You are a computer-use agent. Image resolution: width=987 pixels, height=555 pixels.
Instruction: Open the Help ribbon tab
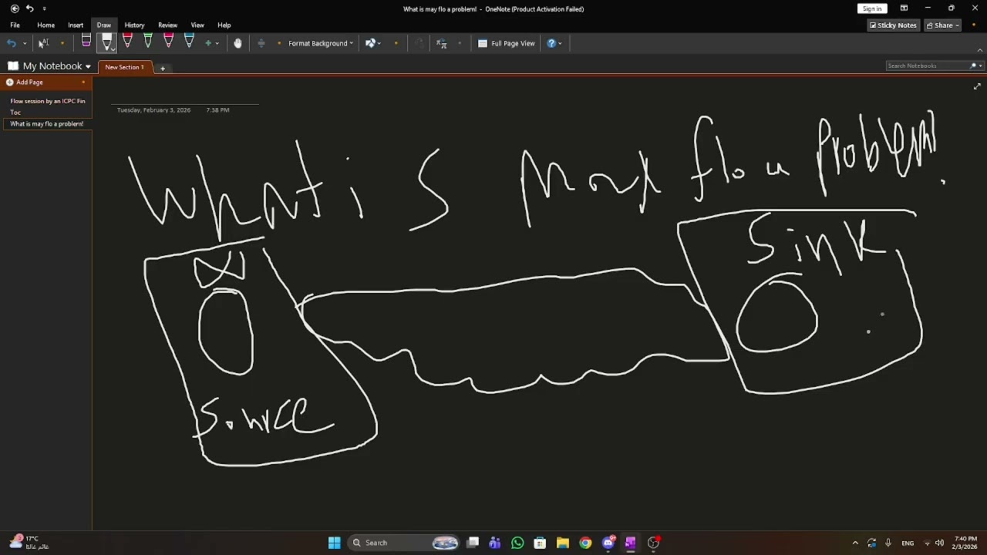coord(224,25)
